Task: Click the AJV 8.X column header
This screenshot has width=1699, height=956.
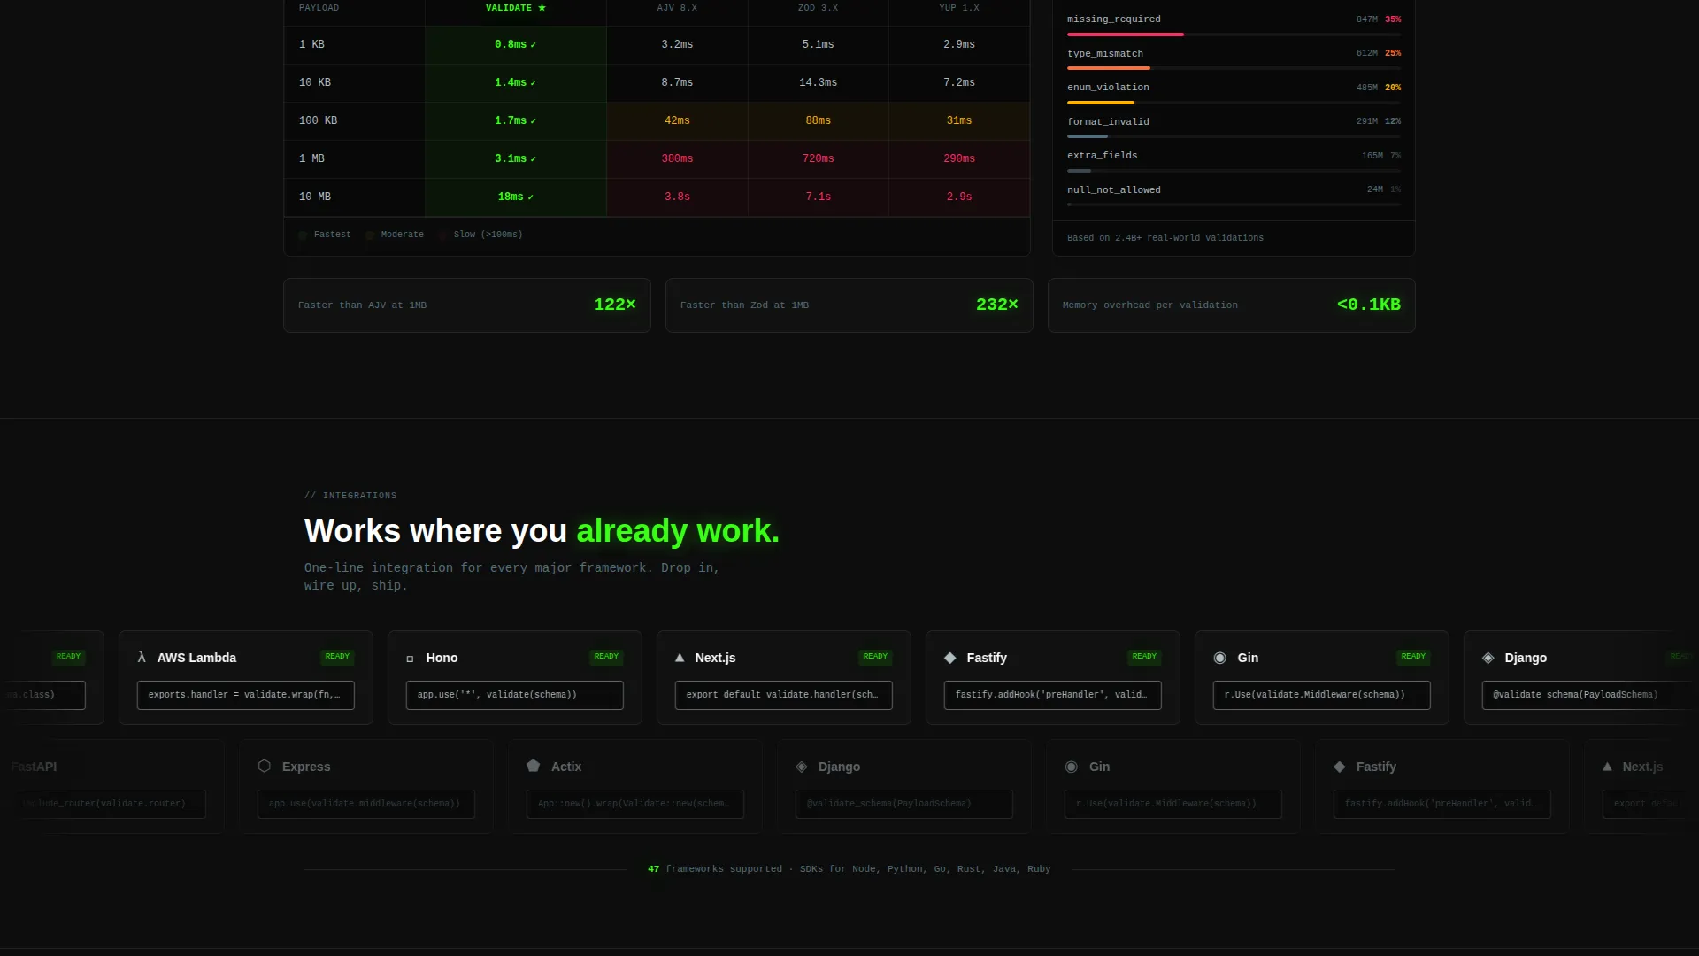Action: tap(677, 8)
